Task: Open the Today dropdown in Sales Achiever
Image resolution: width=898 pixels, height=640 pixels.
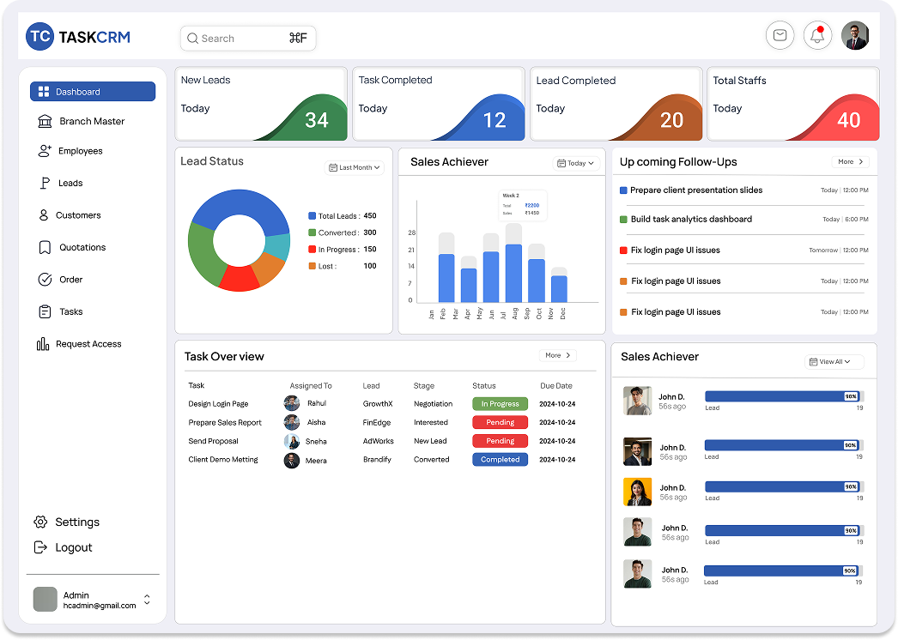Action: tap(575, 163)
